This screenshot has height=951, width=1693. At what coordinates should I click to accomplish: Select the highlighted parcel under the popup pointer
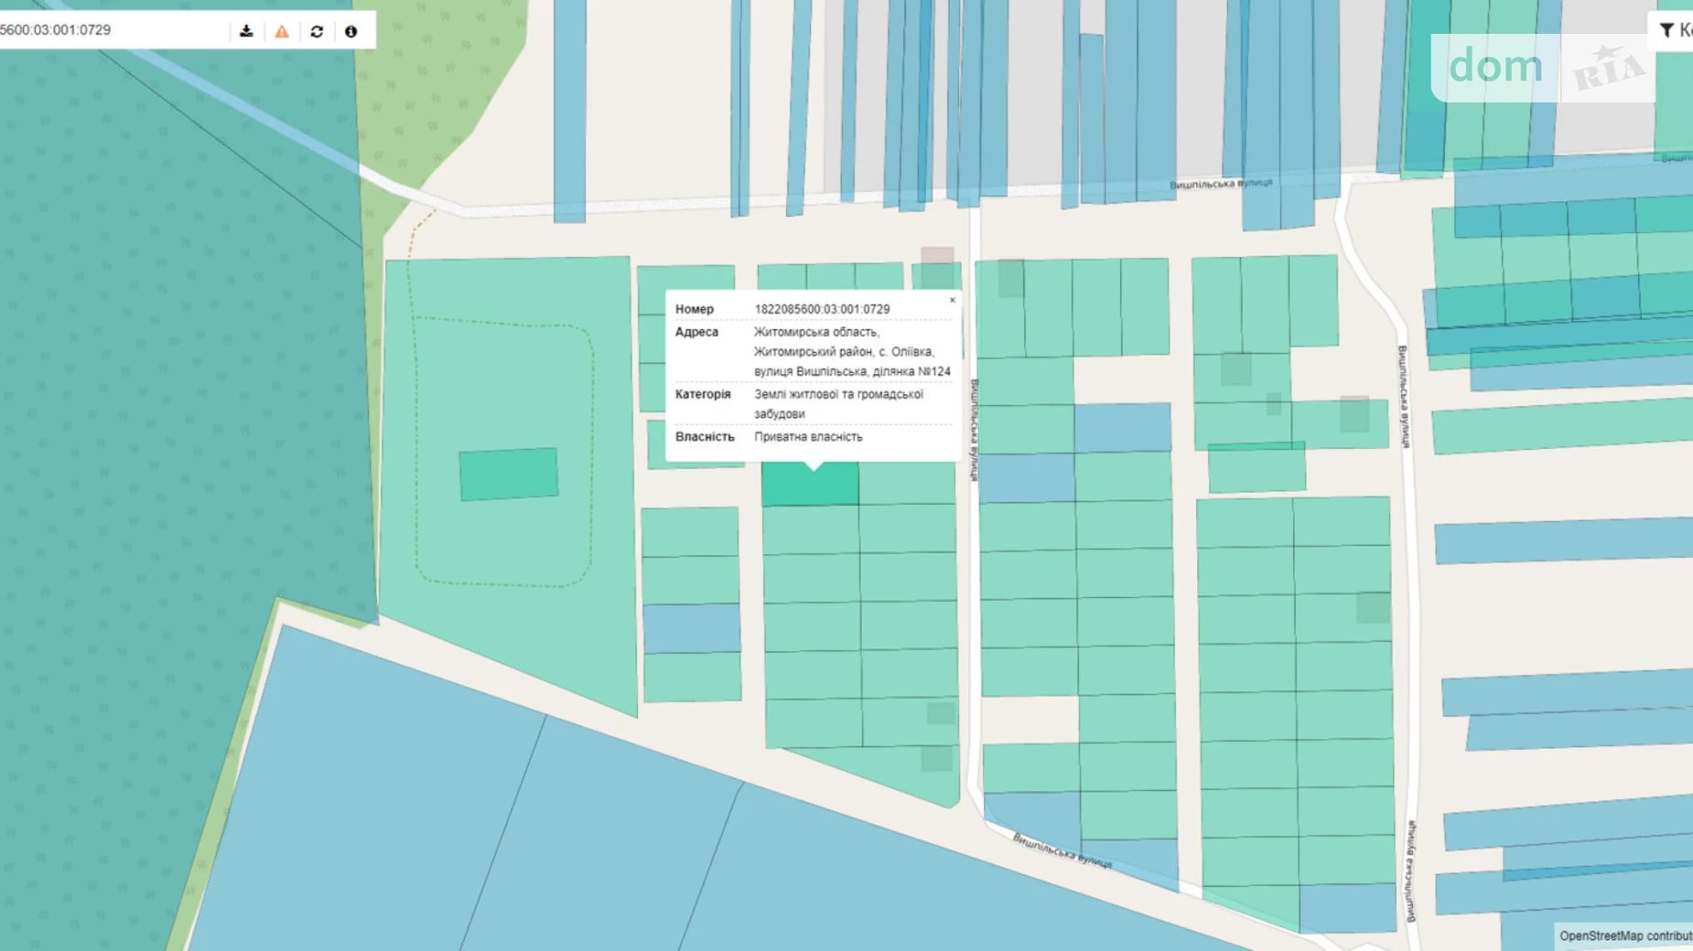810,486
